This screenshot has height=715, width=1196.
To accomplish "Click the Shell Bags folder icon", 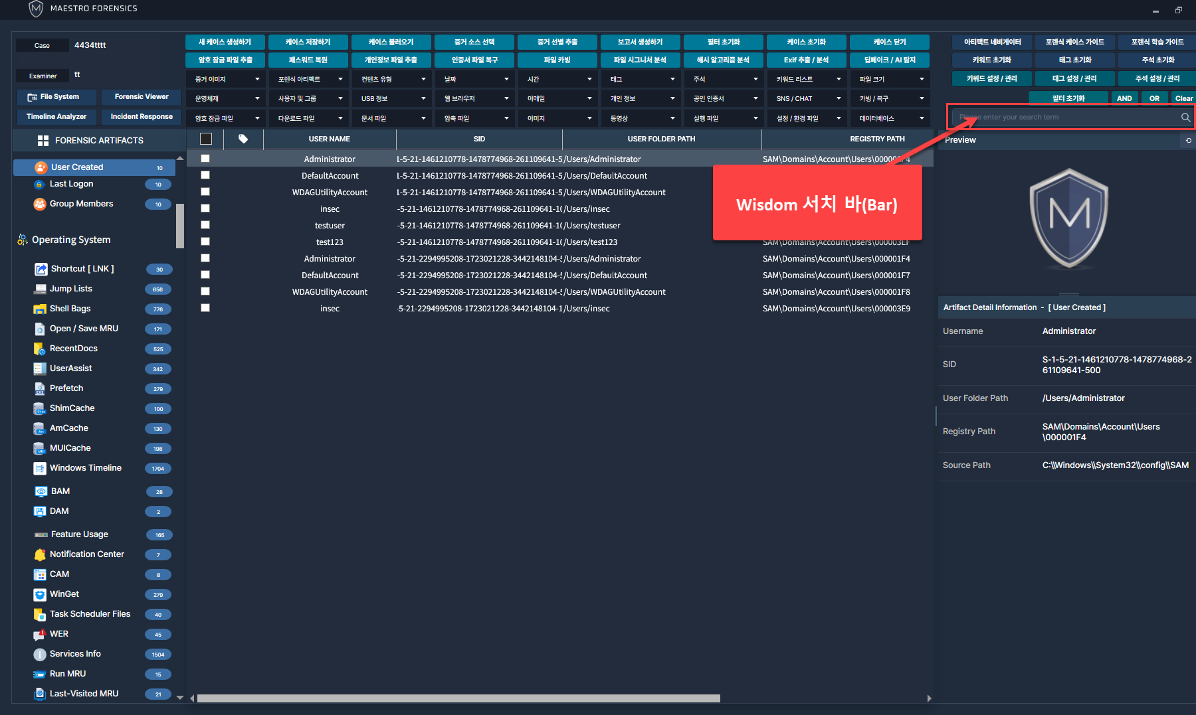I will click(40, 309).
